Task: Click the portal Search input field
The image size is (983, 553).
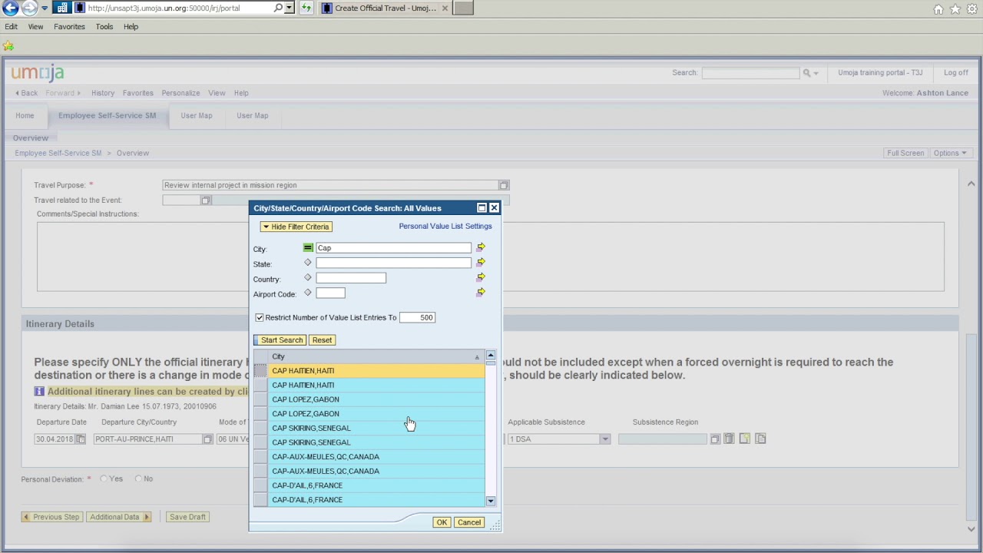Action: click(x=750, y=73)
